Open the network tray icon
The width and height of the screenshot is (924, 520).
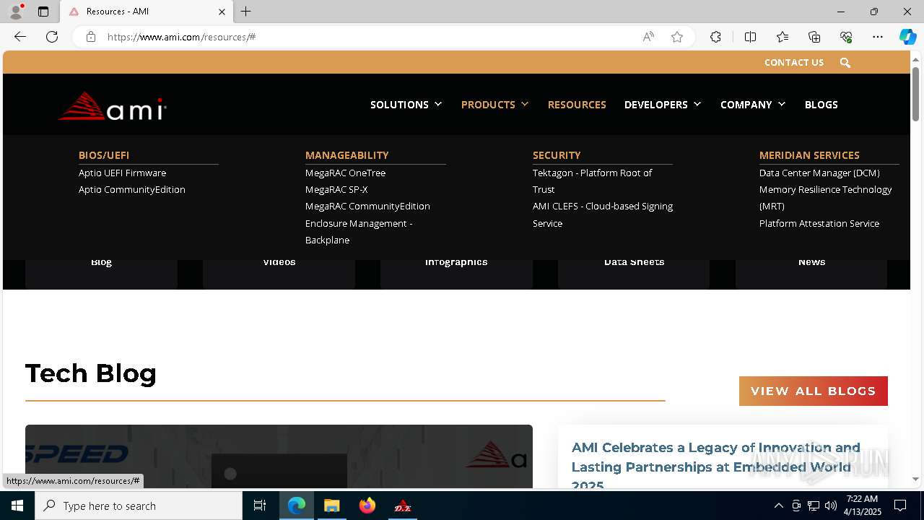814,506
